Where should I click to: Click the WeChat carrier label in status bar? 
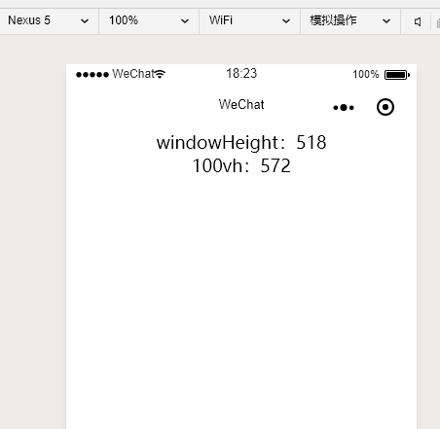click(x=133, y=74)
